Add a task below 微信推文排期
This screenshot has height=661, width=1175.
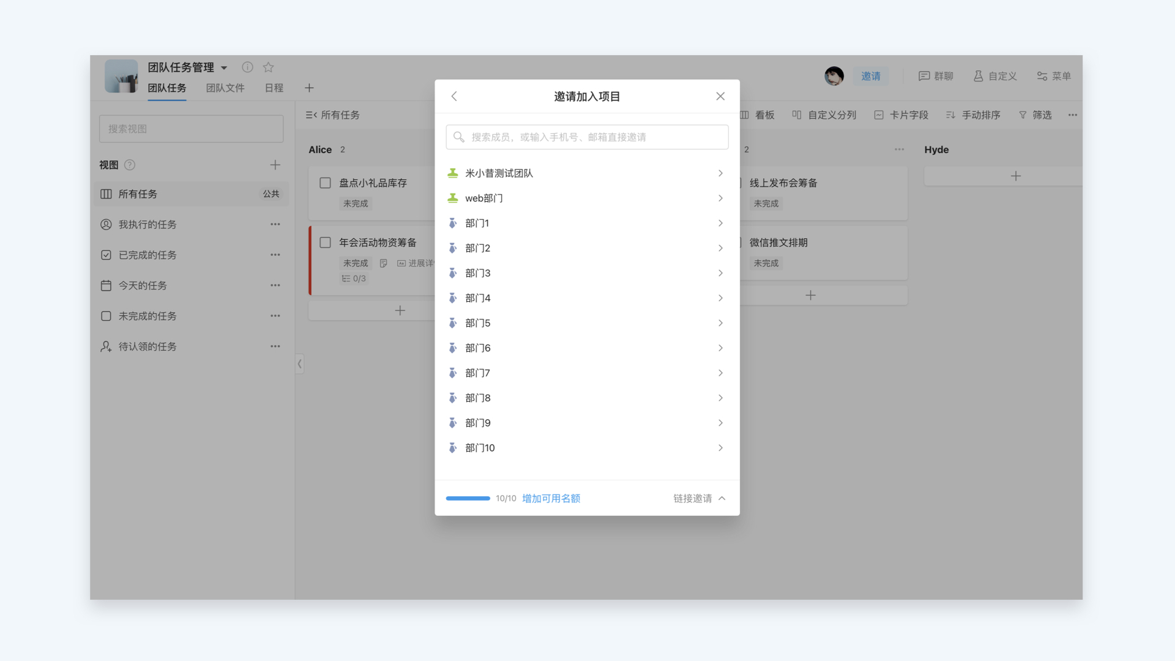[811, 295]
